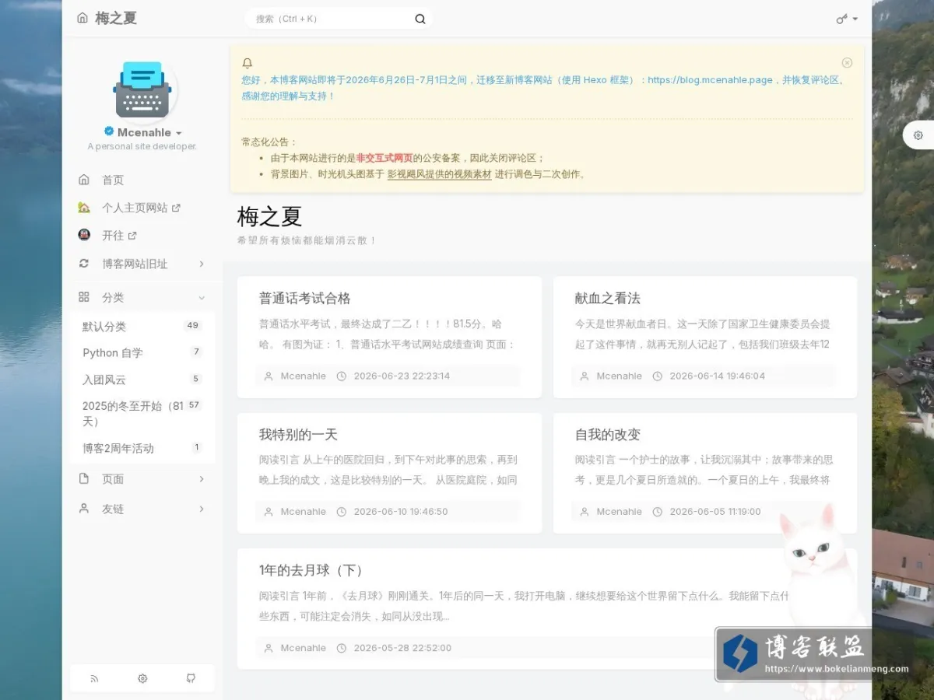Open the floating settings gear on right edge
This screenshot has width=934, height=700.
(918, 135)
